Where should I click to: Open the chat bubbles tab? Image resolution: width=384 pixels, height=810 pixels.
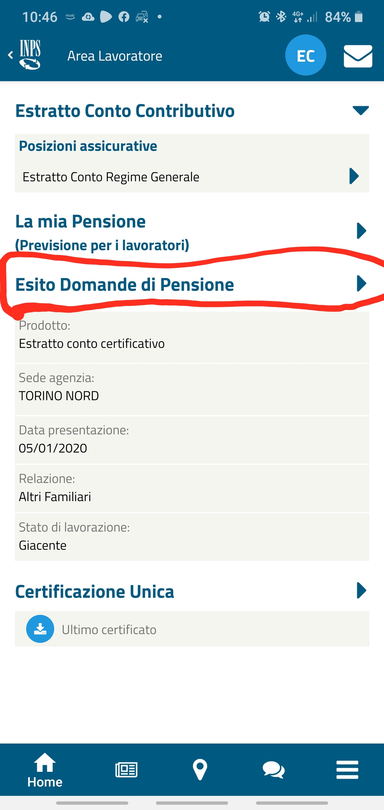coord(273,770)
